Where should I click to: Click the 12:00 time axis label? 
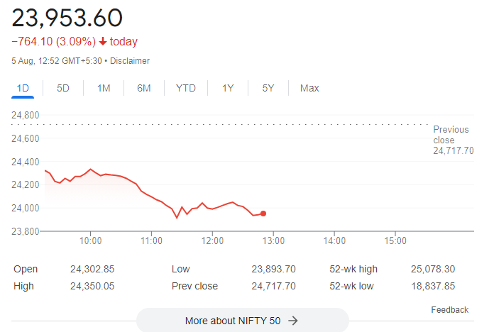point(212,240)
